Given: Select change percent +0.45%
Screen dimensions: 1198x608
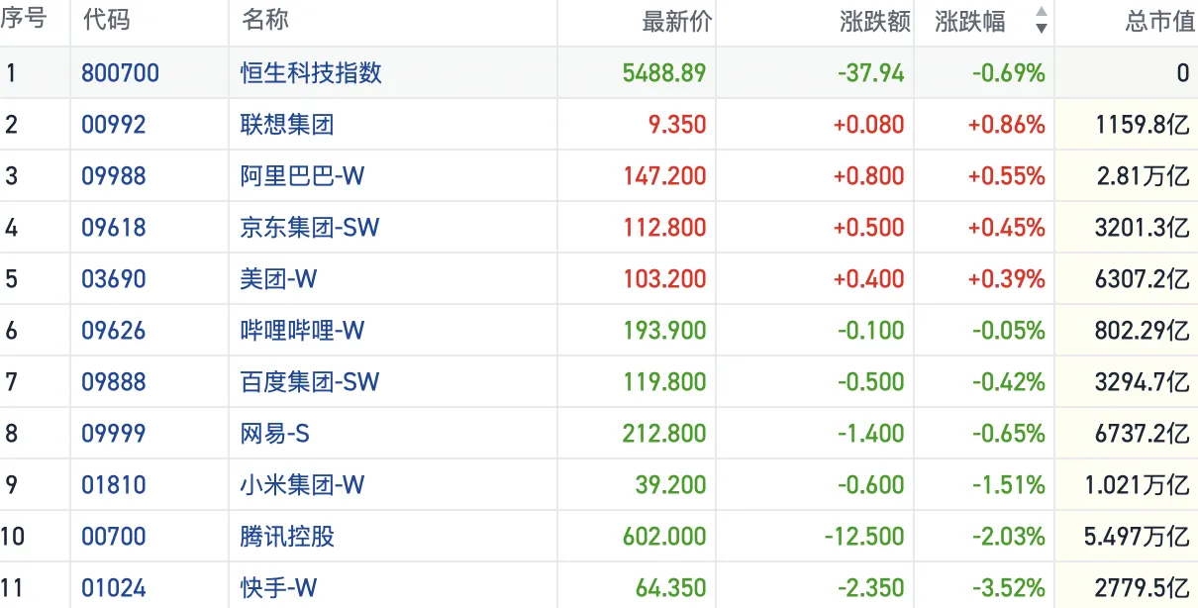Looking at the screenshot, I should [1006, 228].
